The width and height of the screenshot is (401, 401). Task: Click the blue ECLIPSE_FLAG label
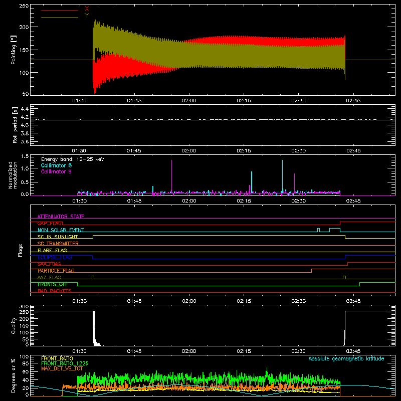click(55, 257)
